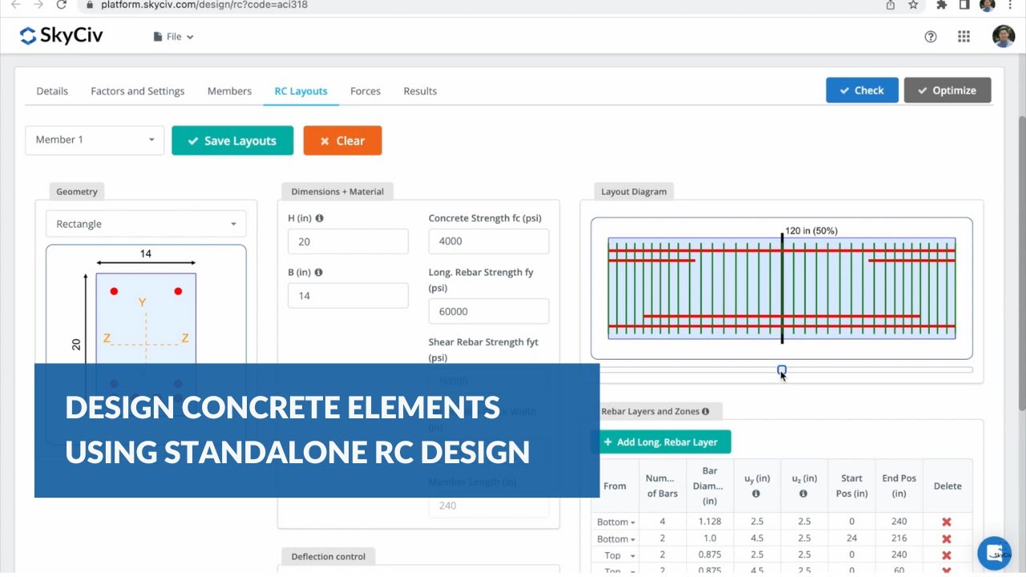1026x577 pixels.
Task: Click the info icon under the uy (in) header
Action: tap(757, 494)
